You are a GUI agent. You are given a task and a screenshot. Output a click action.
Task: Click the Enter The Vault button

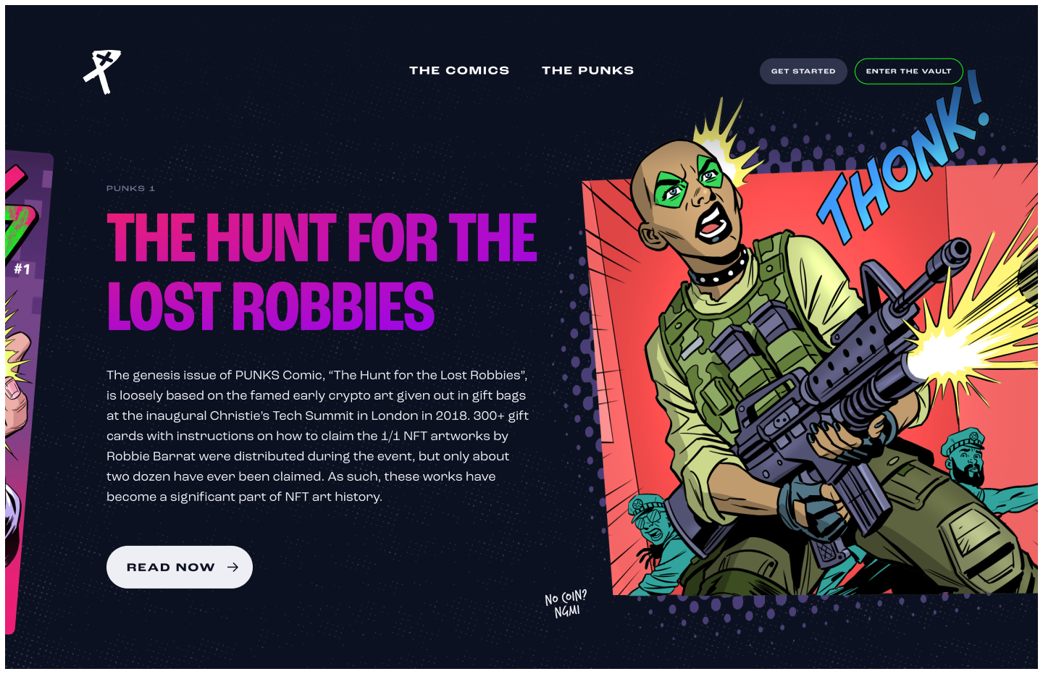point(908,71)
